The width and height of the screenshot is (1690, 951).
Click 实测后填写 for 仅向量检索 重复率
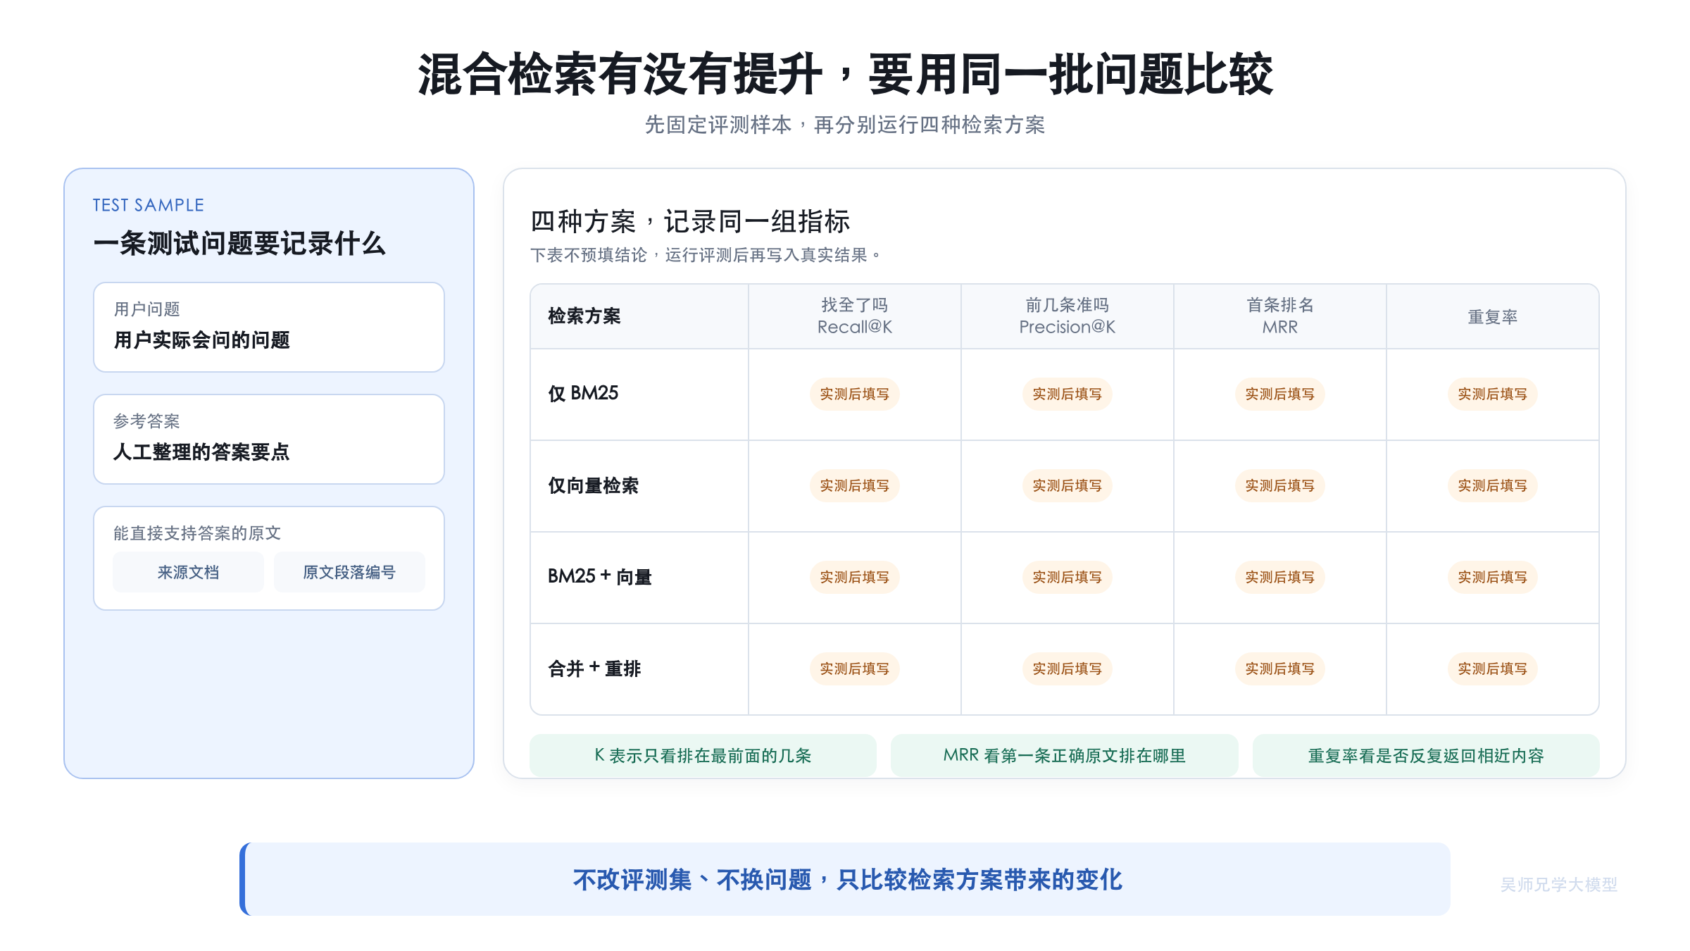pos(1492,485)
